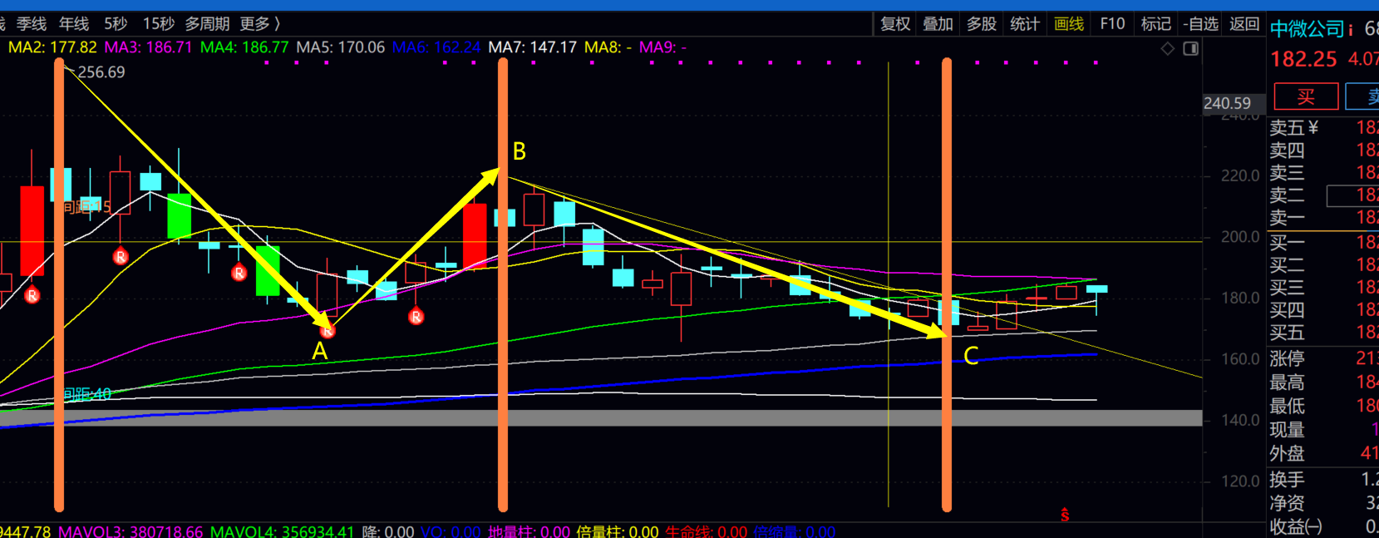
Task: Toggle the side panel layout icon
Action: 1190,49
